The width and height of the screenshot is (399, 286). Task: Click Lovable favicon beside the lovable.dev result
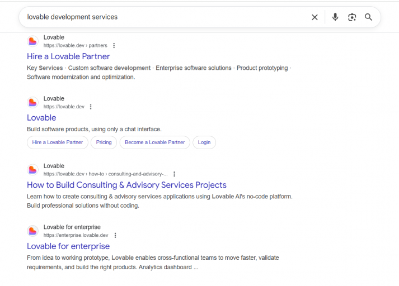point(32,103)
